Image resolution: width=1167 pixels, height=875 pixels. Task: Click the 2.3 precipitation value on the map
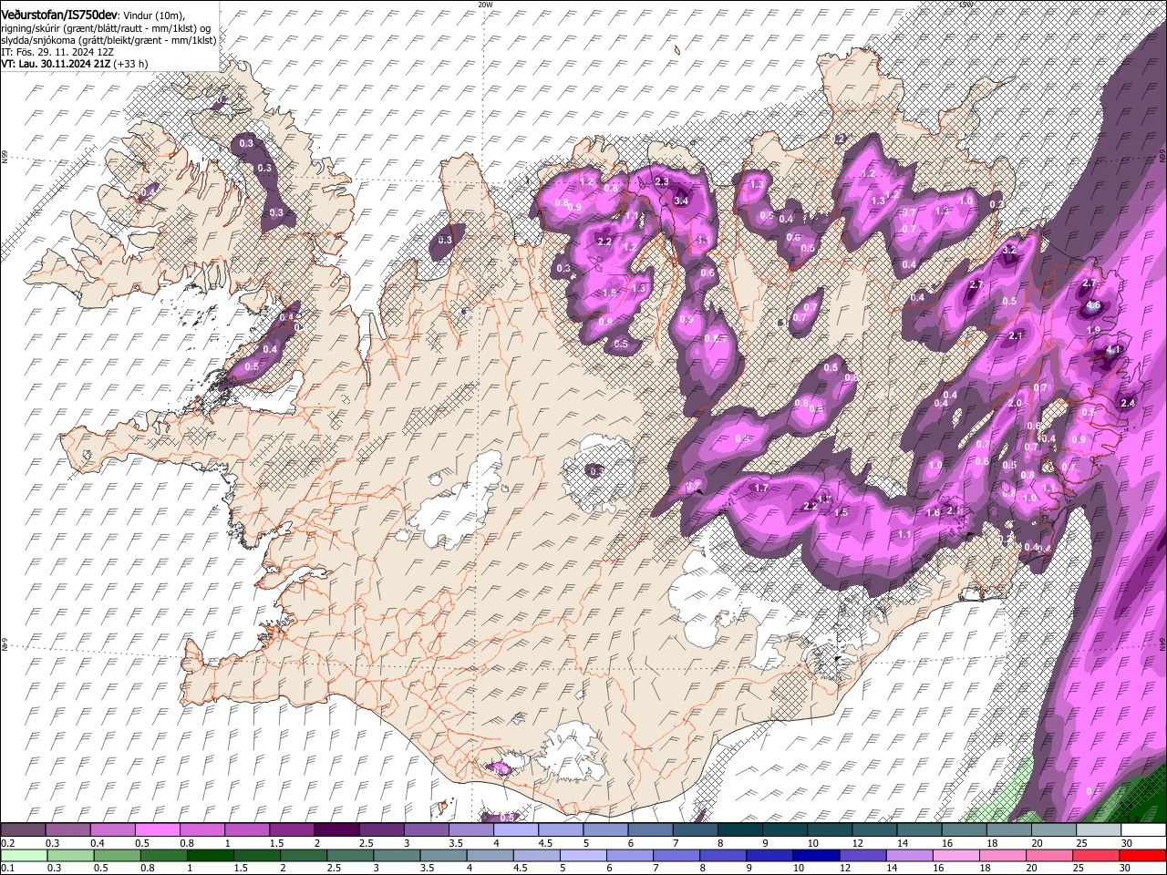point(662,181)
